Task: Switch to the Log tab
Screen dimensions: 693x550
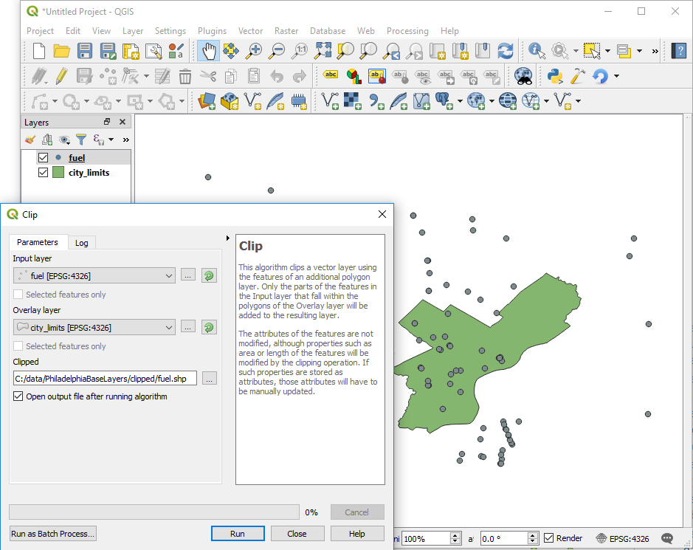Action: tap(82, 242)
